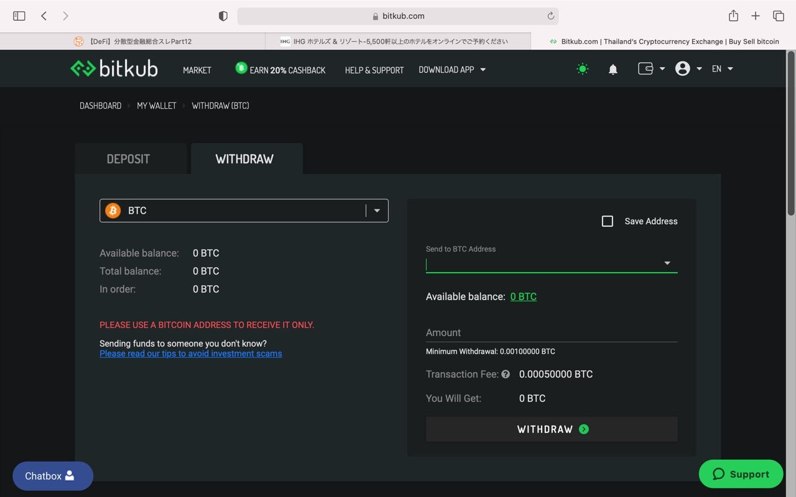Open the user account profile icon
The image size is (796, 497).
(683, 68)
